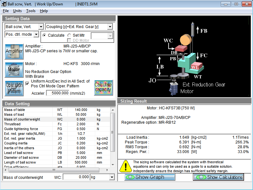Screen dimensions: 253x190
Task: Click the Motor label in machine diagram
Action: [x=187, y=91]
